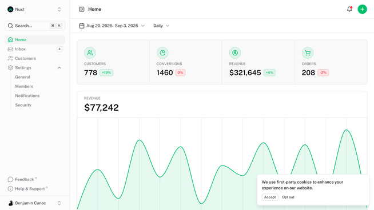
Task: Click Benjamin Canac avatar
Action: click(10, 203)
